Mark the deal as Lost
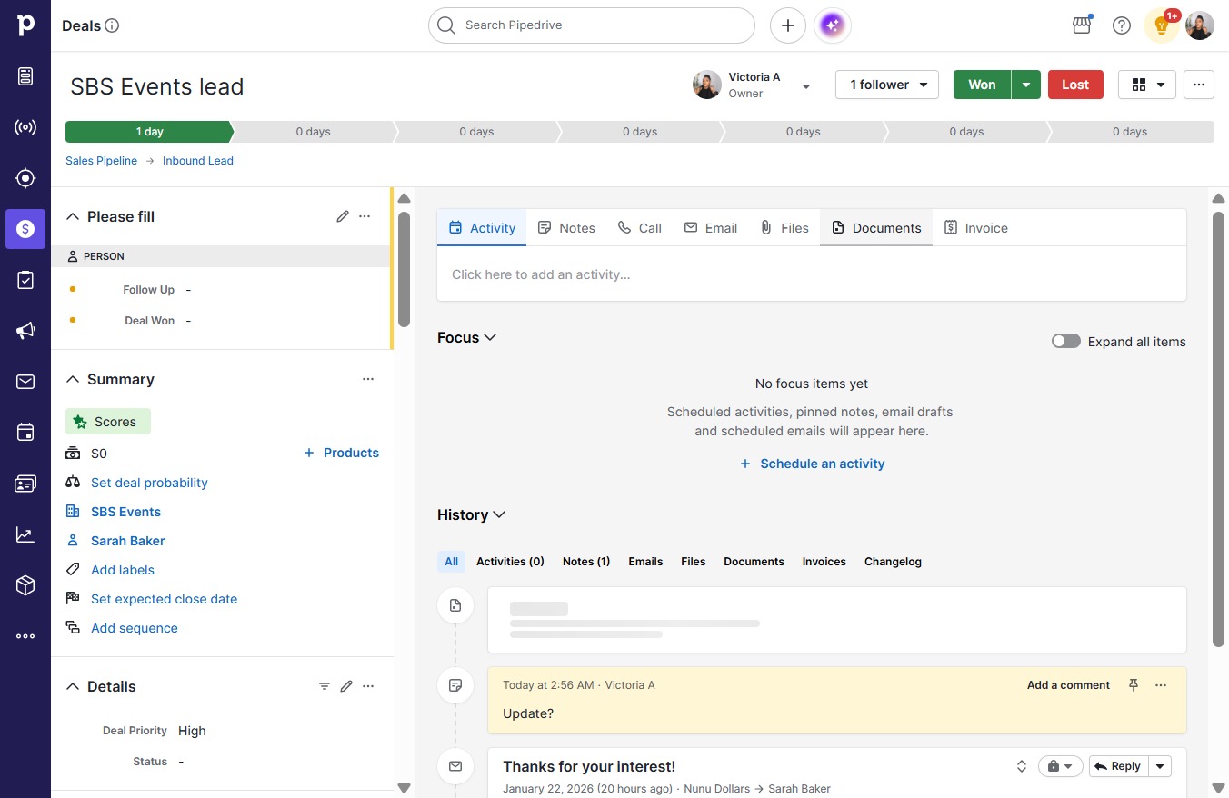The width and height of the screenshot is (1229, 798). click(x=1075, y=85)
